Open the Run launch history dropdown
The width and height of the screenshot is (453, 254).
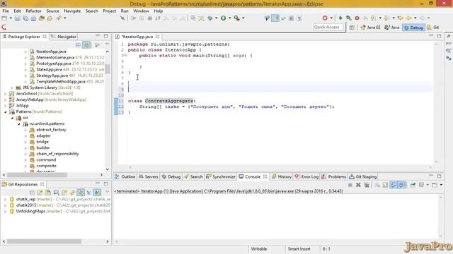coord(229,18)
